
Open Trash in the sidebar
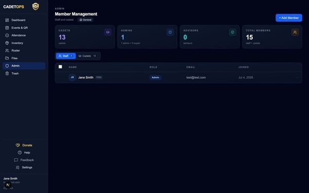(24, 74)
